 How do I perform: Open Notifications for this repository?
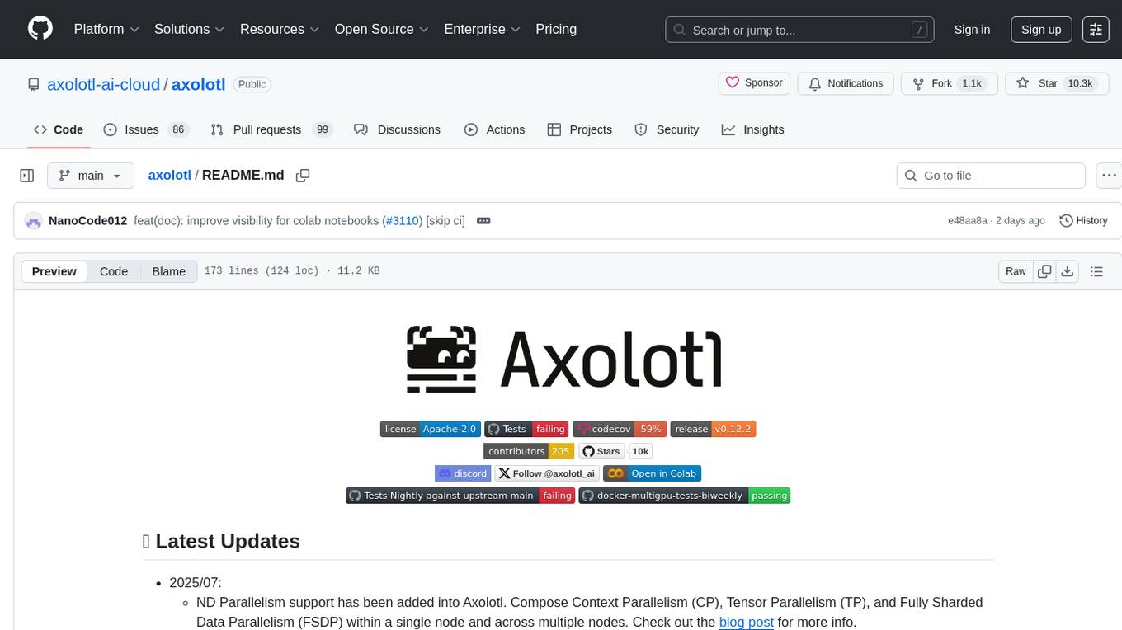pos(846,83)
